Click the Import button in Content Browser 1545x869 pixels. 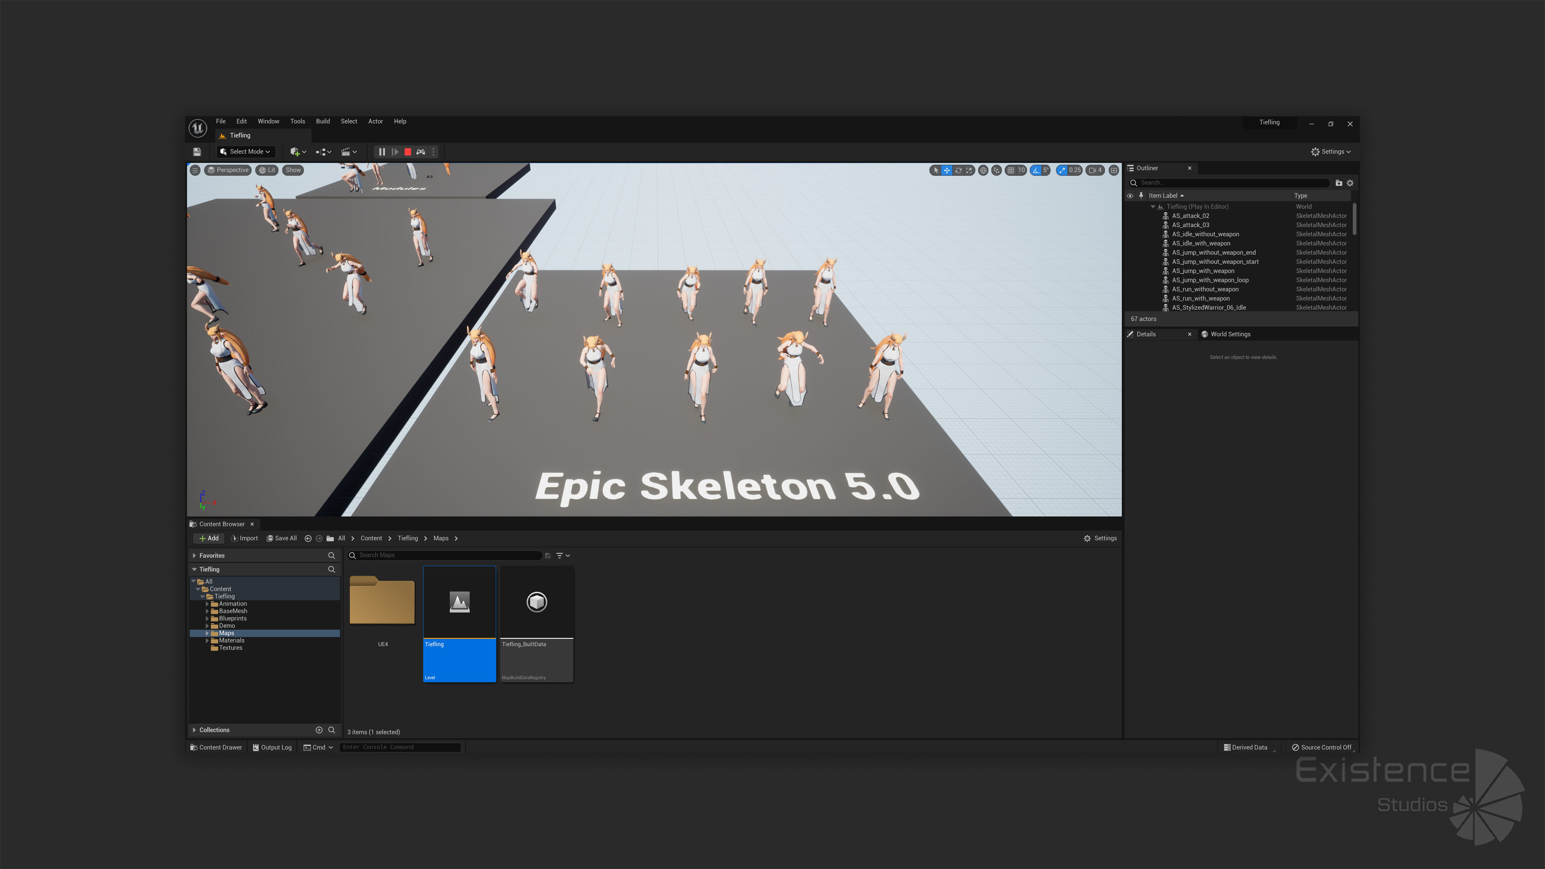pos(245,538)
